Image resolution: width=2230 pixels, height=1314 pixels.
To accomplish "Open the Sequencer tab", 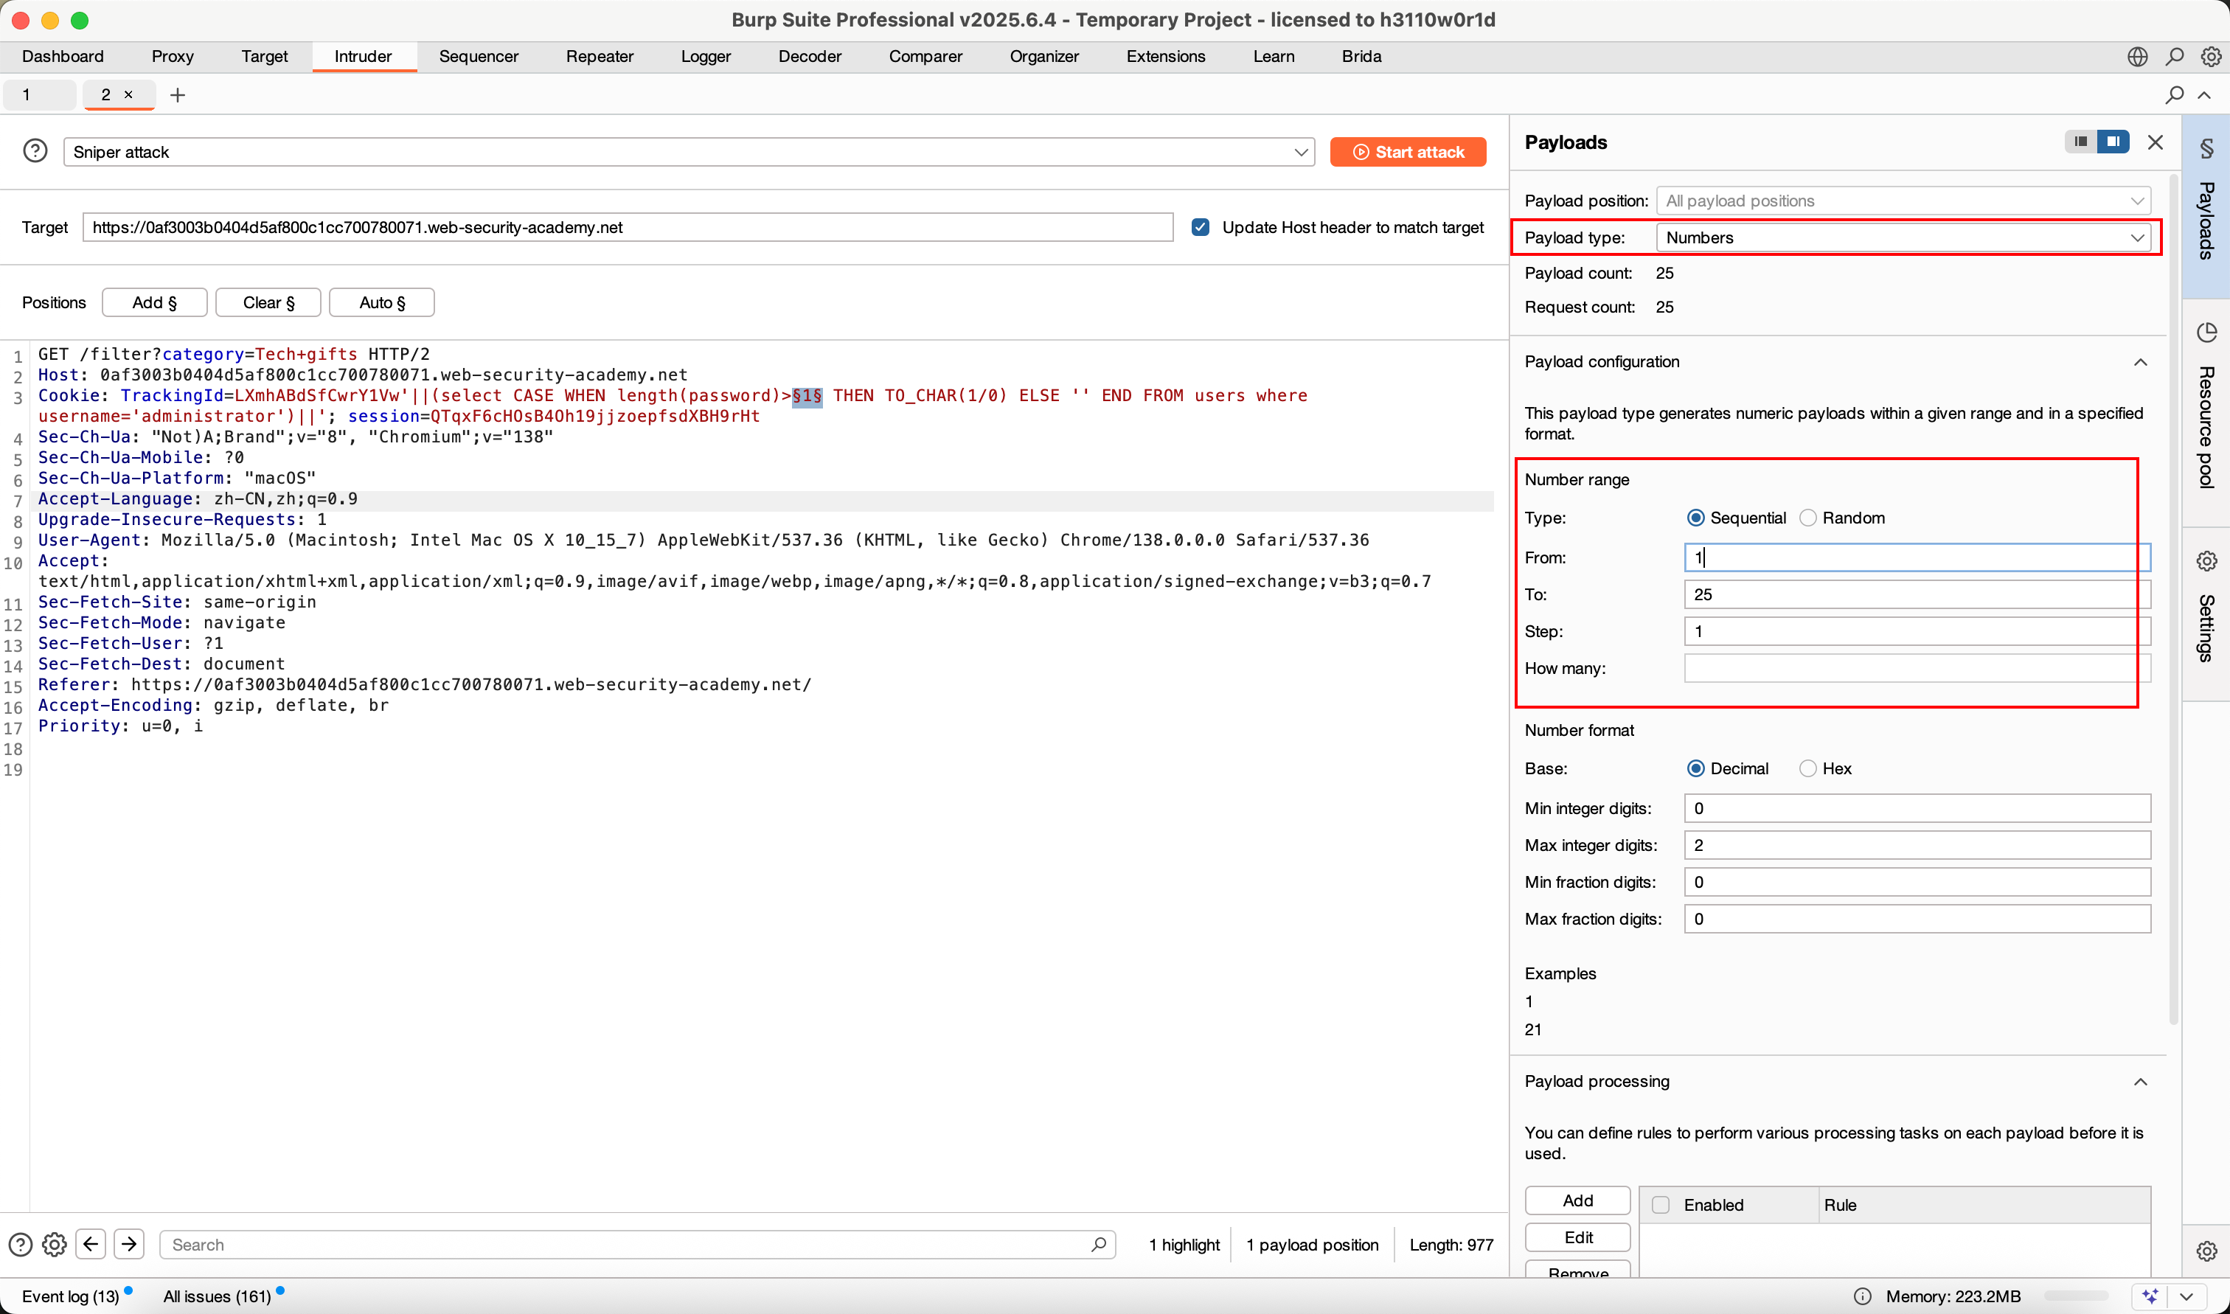I will (478, 57).
